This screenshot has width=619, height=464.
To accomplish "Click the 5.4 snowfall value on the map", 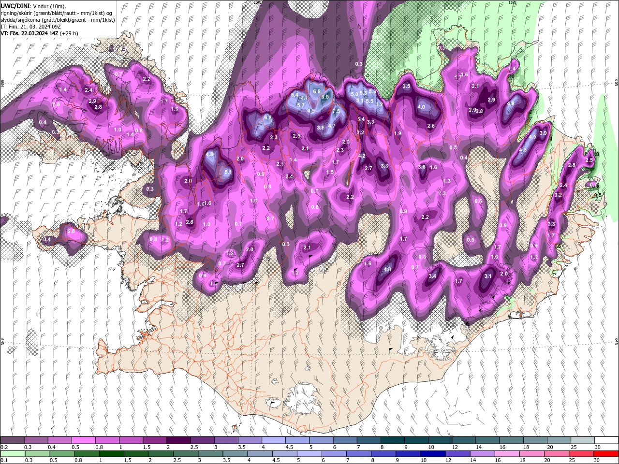I will pyautogui.click(x=295, y=95).
